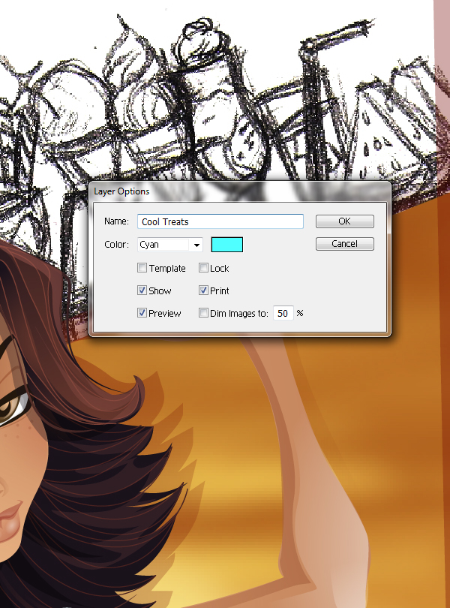
Task: Enable the Lock checkbox
Action: point(203,267)
